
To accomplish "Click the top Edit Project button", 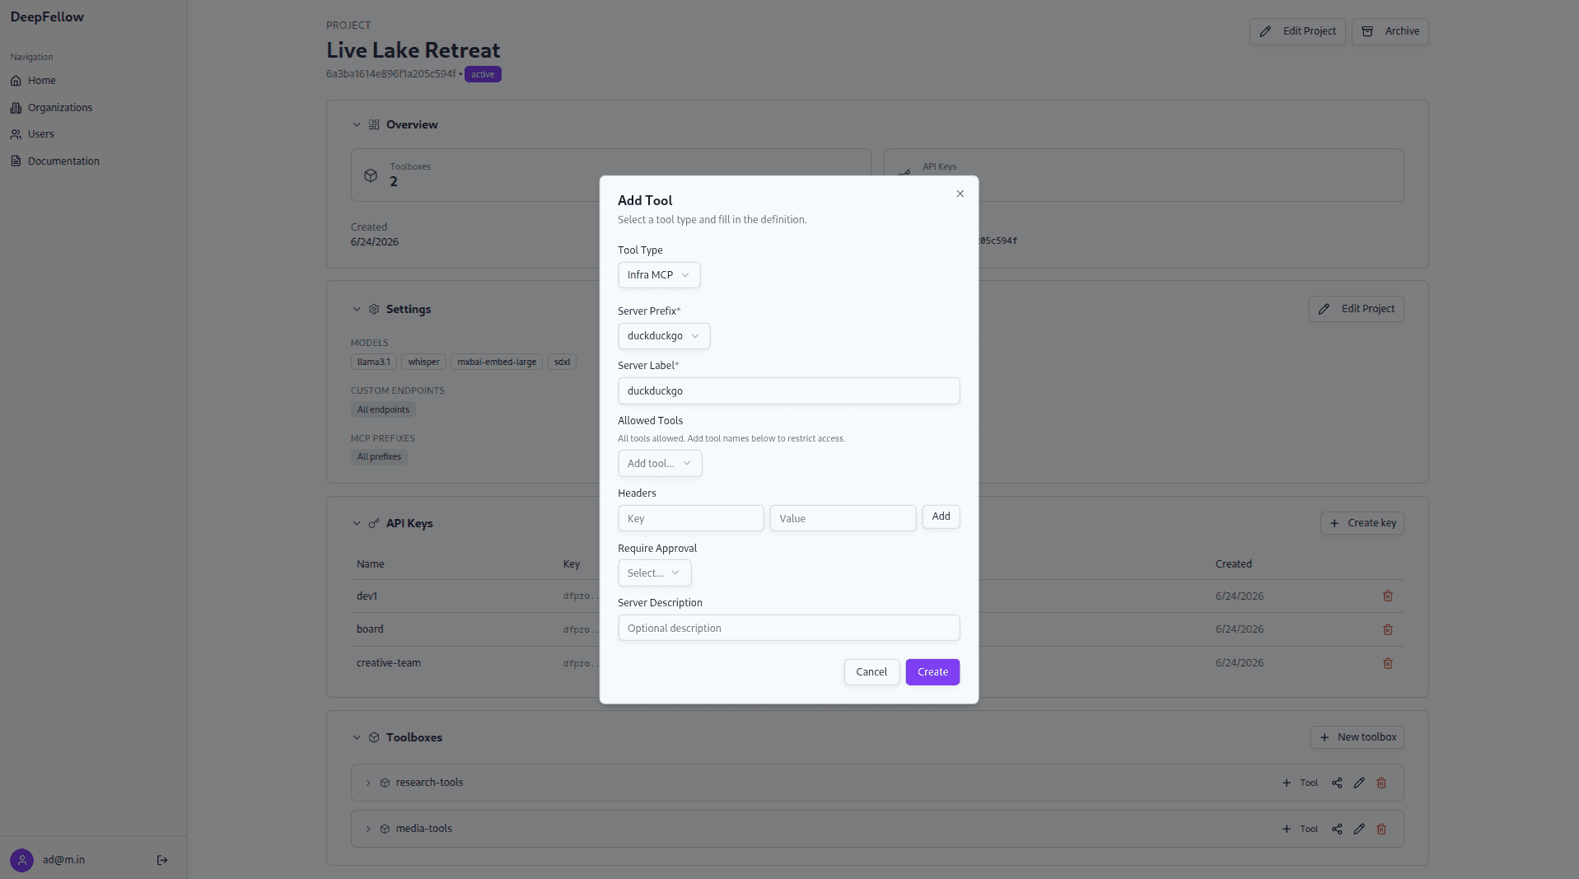I will pos(1297,31).
